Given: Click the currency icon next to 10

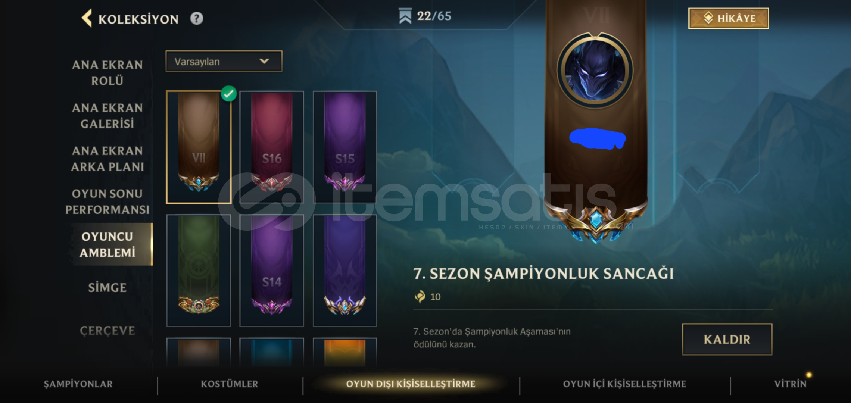Looking at the screenshot, I should click(x=420, y=297).
